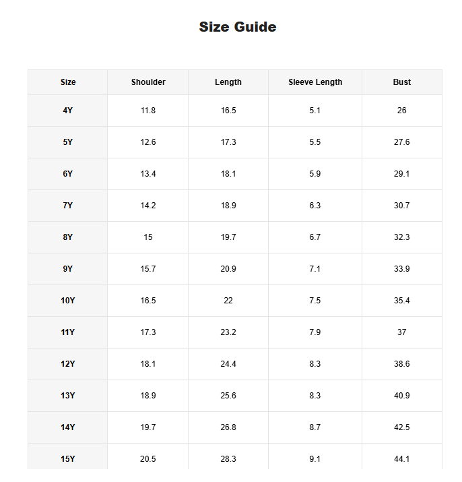The image size is (462, 482).
Task: Click the 7.1 sleeve length for 9Y
Action: point(315,269)
